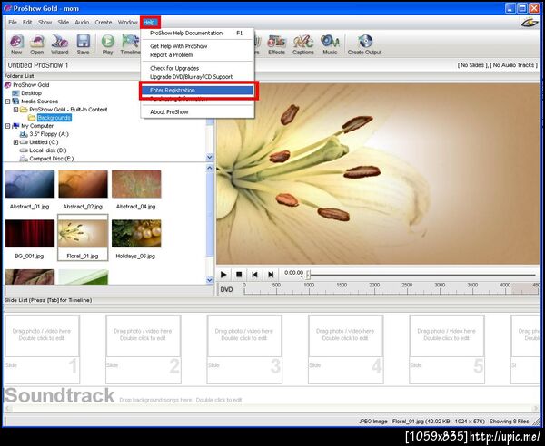Click the ProShow logo icon at top right

click(530, 23)
